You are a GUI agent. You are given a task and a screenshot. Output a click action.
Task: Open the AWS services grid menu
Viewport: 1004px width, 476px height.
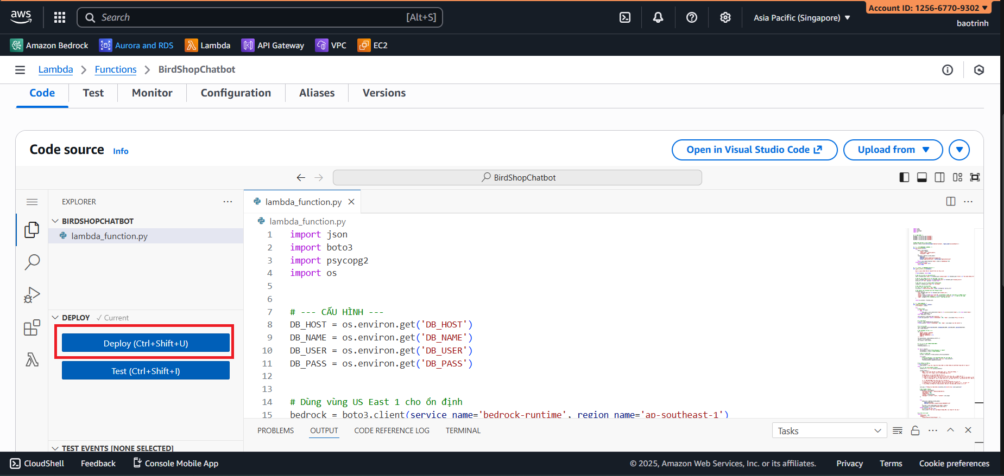coord(60,17)
